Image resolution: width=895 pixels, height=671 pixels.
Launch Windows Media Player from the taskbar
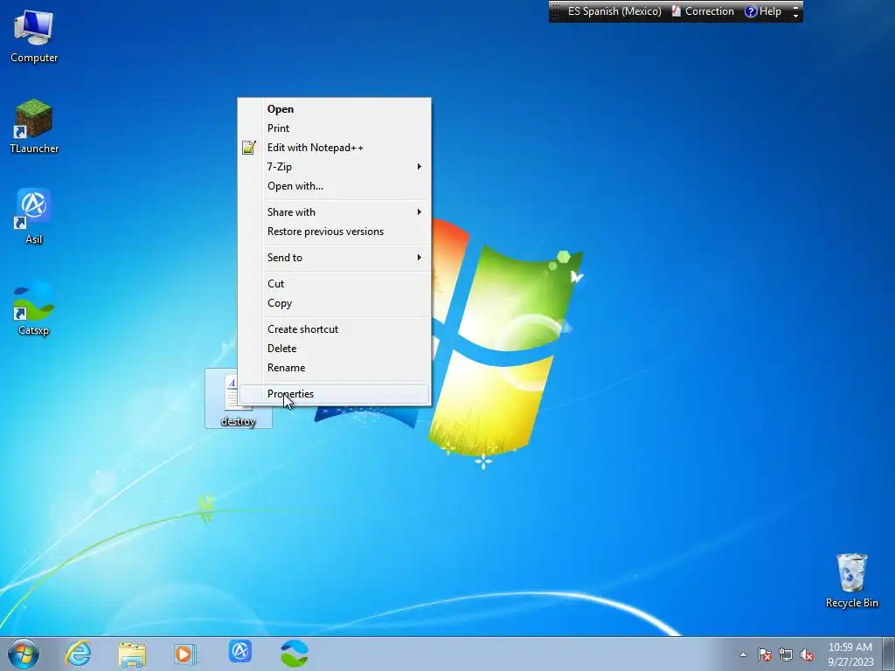(x=185, y=654)
